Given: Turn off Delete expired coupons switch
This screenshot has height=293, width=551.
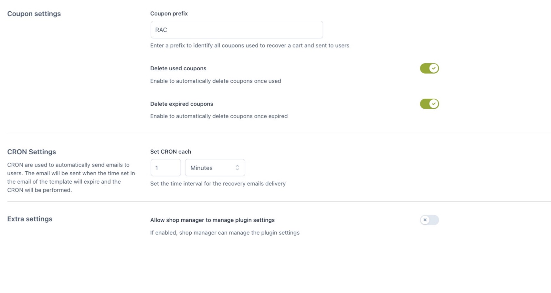Looking at the screenshot, I should click(429, 104).
